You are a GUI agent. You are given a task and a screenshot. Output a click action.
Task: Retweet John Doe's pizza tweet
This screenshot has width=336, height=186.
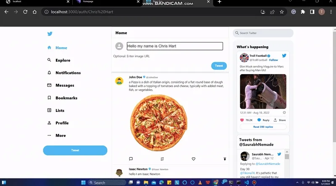(x=162, y=159)
